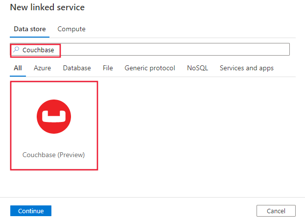This screenshot has width=305, height=222.
Task: Show All connector categories
Action: pyautogui.click(x=18, y=68)
